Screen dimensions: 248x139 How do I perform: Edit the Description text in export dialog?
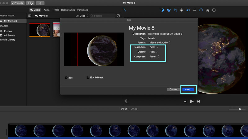coord(165,34)
